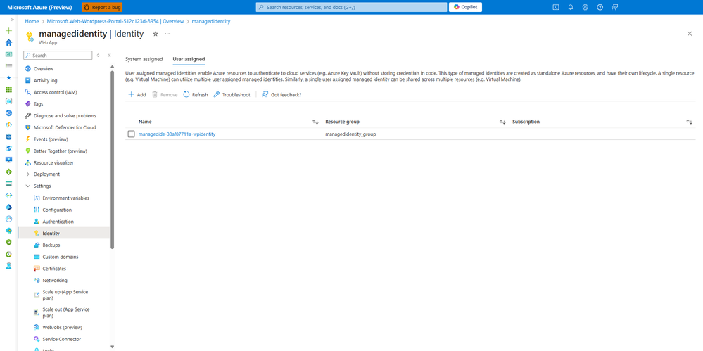The height and width of the screenshot is (351, 703).
Task: Expand the Deployment section
Action: (28, 174)
